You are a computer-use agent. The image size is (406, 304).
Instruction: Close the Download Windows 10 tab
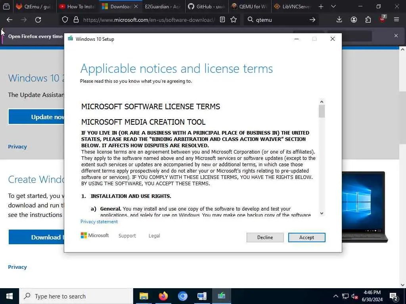click(x=136, y=6)
